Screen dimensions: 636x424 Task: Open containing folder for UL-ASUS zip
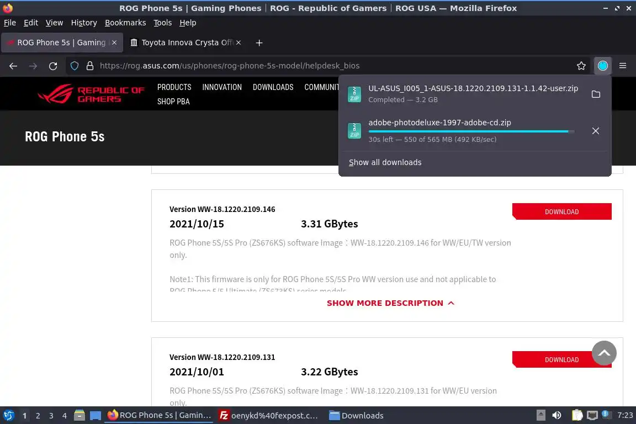point(596,94)
